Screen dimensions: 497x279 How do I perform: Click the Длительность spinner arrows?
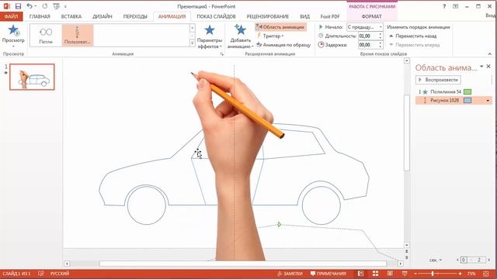[x=381, y=36]
